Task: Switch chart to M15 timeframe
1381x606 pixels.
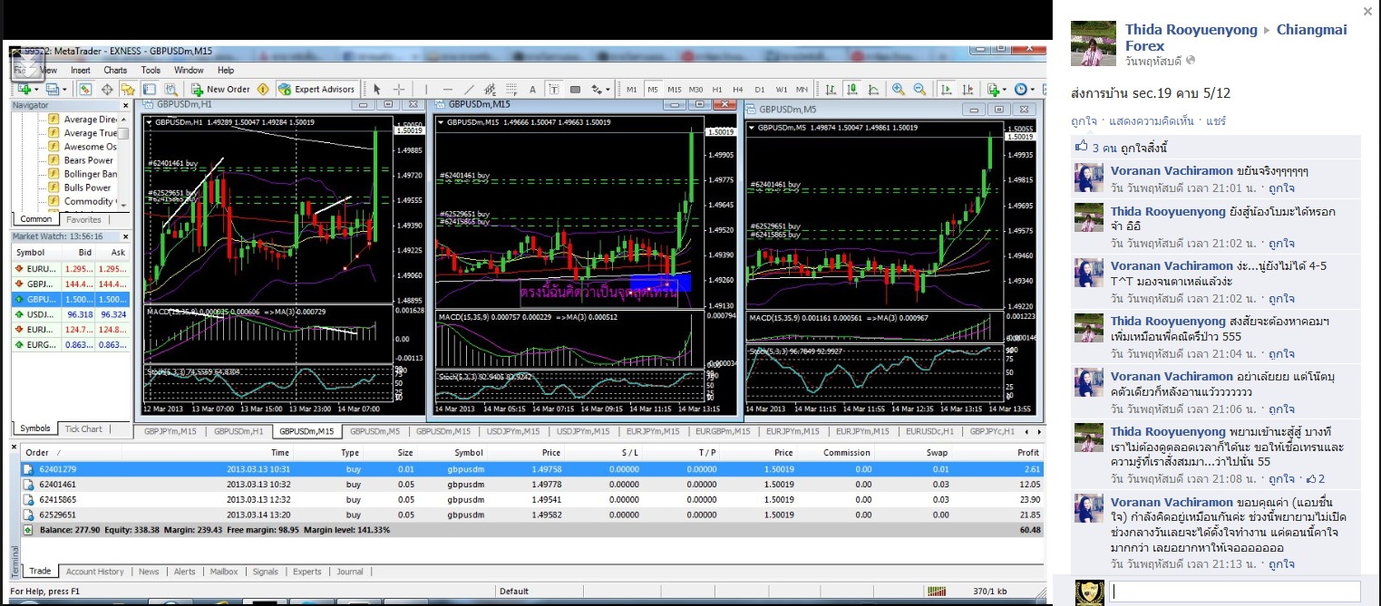Action: (x=675, y=89)
